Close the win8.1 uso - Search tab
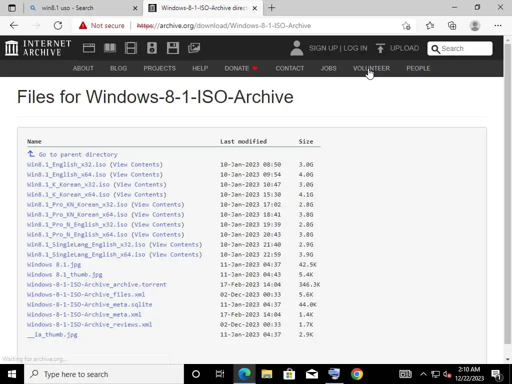Viewport: 512px width, 384px height. (x=135, y=8)
